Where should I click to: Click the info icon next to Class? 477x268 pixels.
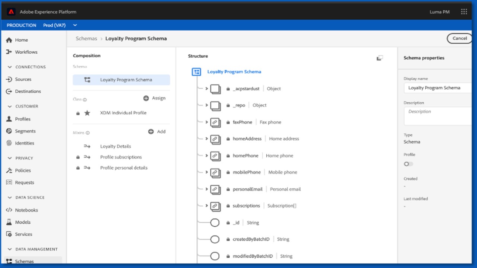(85, 100)
